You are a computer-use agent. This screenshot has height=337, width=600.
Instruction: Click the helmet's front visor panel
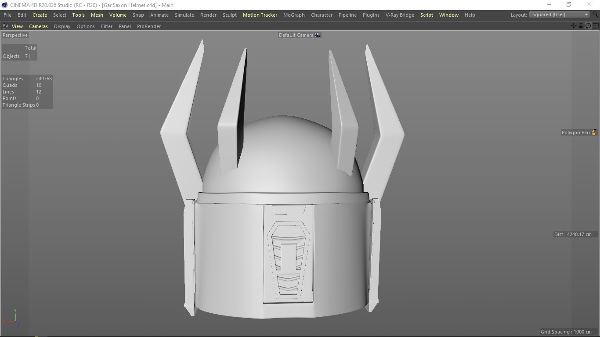click(x=288, y=254)
